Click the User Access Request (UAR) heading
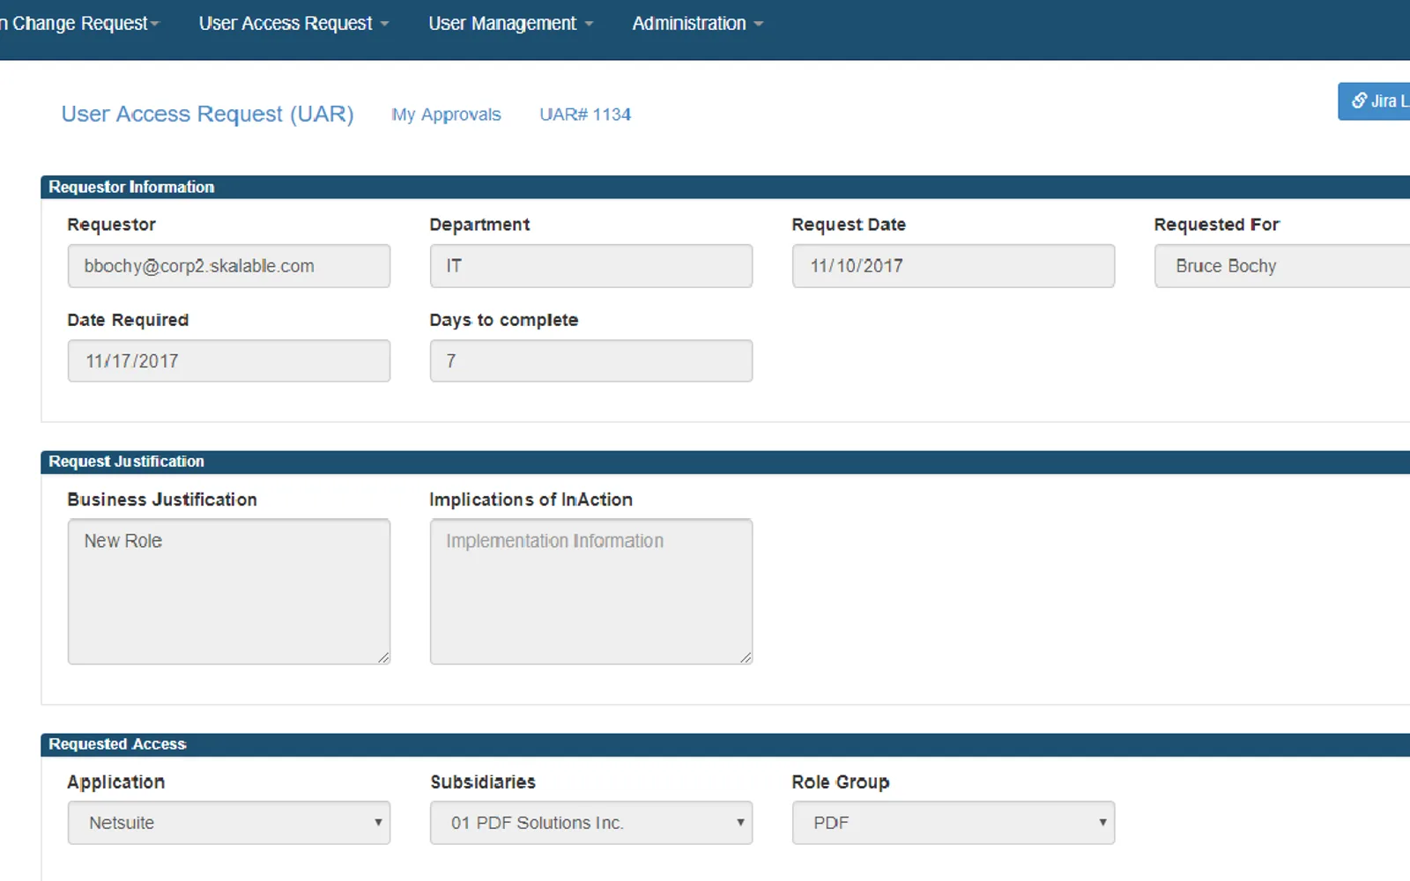1410x881 pixels. pos(207,115)
